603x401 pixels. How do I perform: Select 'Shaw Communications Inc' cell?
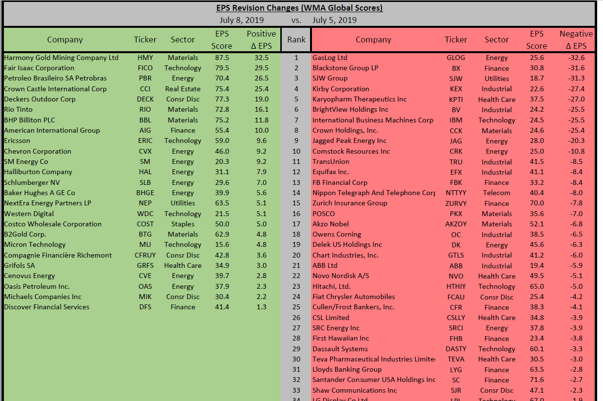click(x=355, y=390)
